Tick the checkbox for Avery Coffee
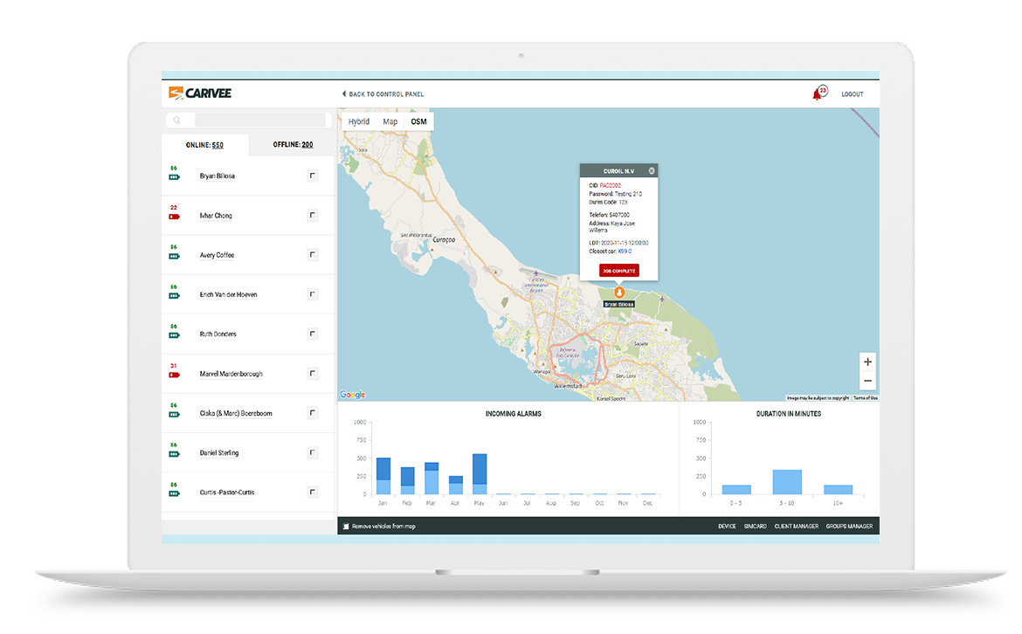The width and height of the screenshot is (1022, 634). pyautogui.click(x=313, y=255)
